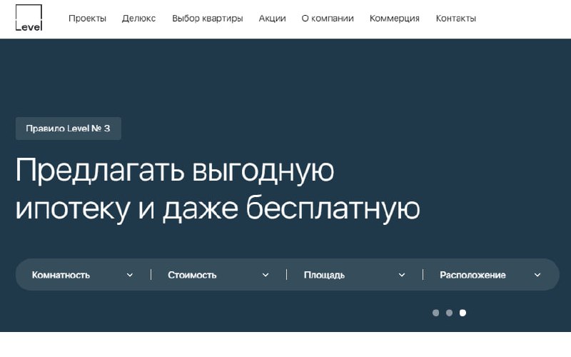Open the Проекты menu item

click(87, 19)
